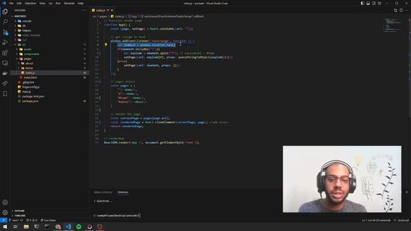Open package.json in the explorer
The image size is (411, 231).
tap(30, 101)
